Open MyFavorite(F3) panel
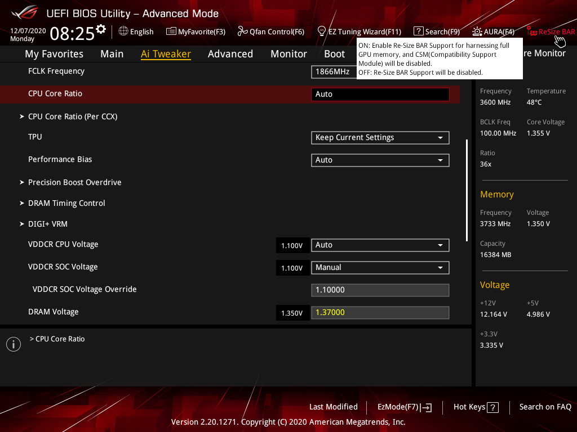 (196, 31)
